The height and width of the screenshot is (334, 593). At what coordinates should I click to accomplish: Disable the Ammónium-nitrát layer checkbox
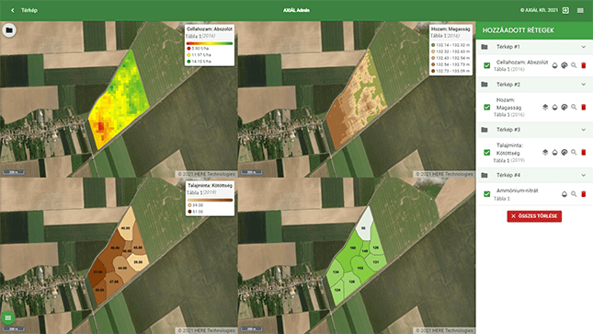pyautogui.click(x=486, y=194)
